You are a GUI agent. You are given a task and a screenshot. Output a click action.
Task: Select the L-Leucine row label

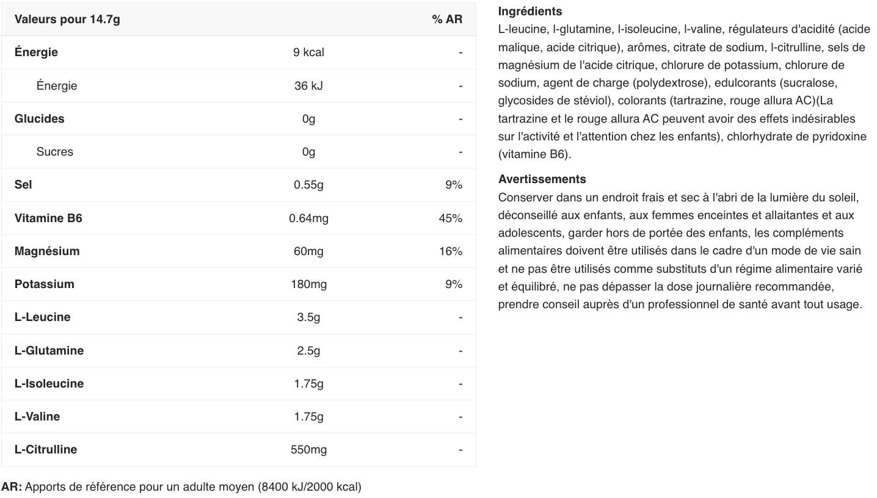[x=42, y=317]
